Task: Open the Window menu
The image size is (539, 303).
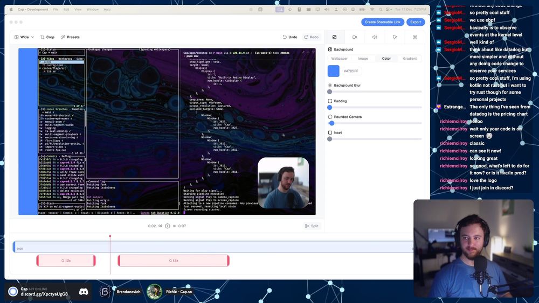Action: tap(93, 10)
